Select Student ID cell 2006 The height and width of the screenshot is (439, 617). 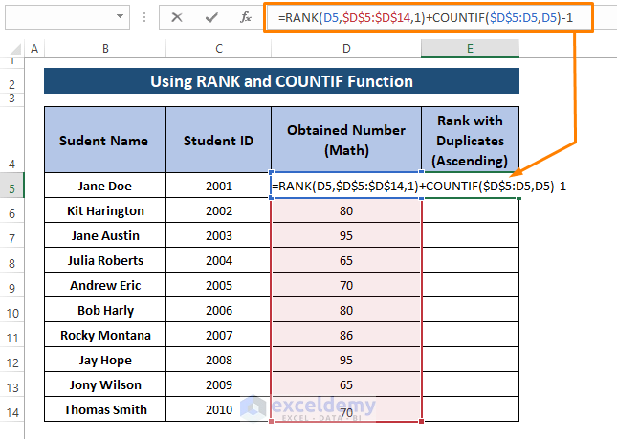tap(218, 310)
